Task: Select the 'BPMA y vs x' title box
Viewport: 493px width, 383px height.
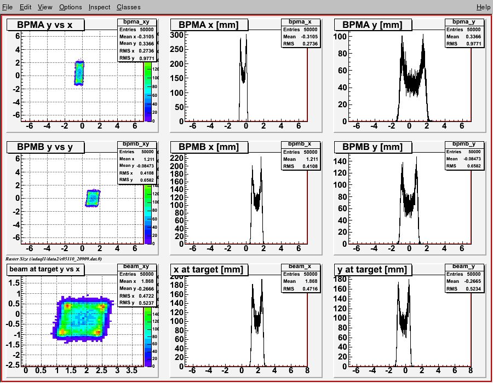Action: [45, 25]
